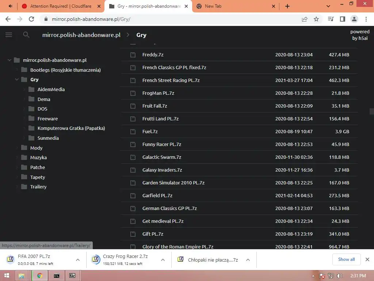Close the New Tab tab

coord(274,6)
